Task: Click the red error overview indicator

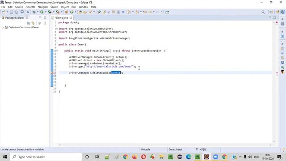Action: coord(277,23)
